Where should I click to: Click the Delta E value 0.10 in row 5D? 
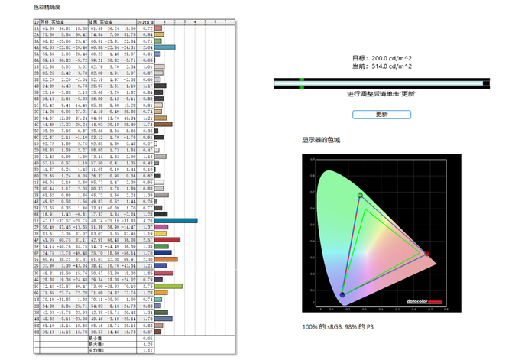tap(147, 170)
